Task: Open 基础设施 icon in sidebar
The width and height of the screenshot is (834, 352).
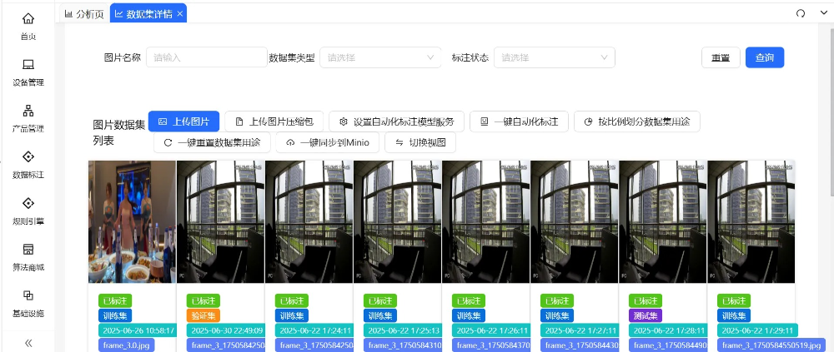Action: (x=28, y=295)
